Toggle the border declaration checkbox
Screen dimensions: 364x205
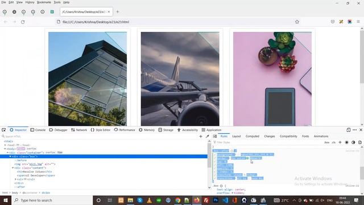pyautogui.click(x=215, y=158)
